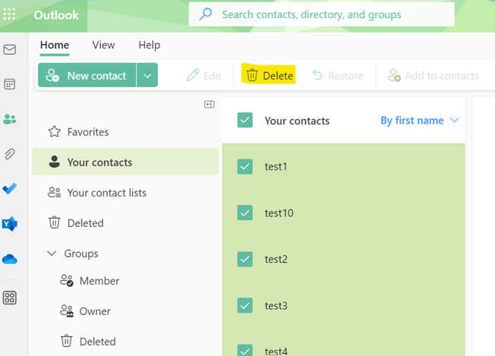Image resolution: width=495 pixels, height=356 pixels.
Task: Click the Restore undo arrow icon
Action: pos(317,75)
